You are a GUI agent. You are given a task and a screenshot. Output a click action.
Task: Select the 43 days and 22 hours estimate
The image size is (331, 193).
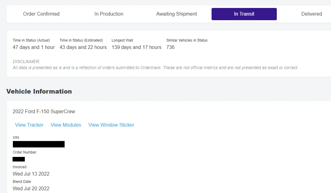pos(83,47)
